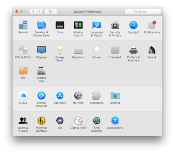Close the System Preferences window
This screenshot has height=154, width=175.
[x=17, y=11]
